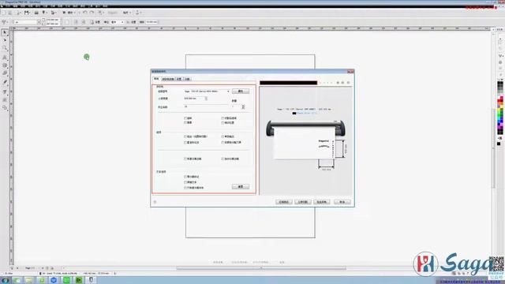Tick second right checkbox below job name
This screenshot has width=505, height=284.
[x=223, y=123]
